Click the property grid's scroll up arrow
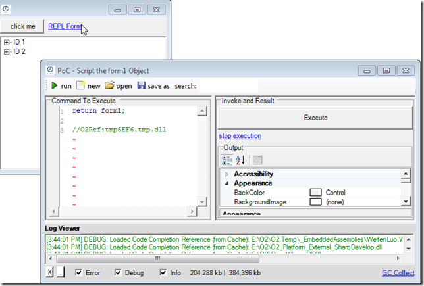The height and width of the screenshot is (286, 424). [406, 174]
